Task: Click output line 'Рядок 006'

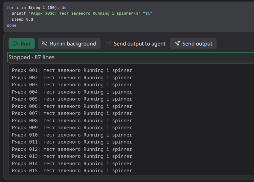Action: click(72, 106)
